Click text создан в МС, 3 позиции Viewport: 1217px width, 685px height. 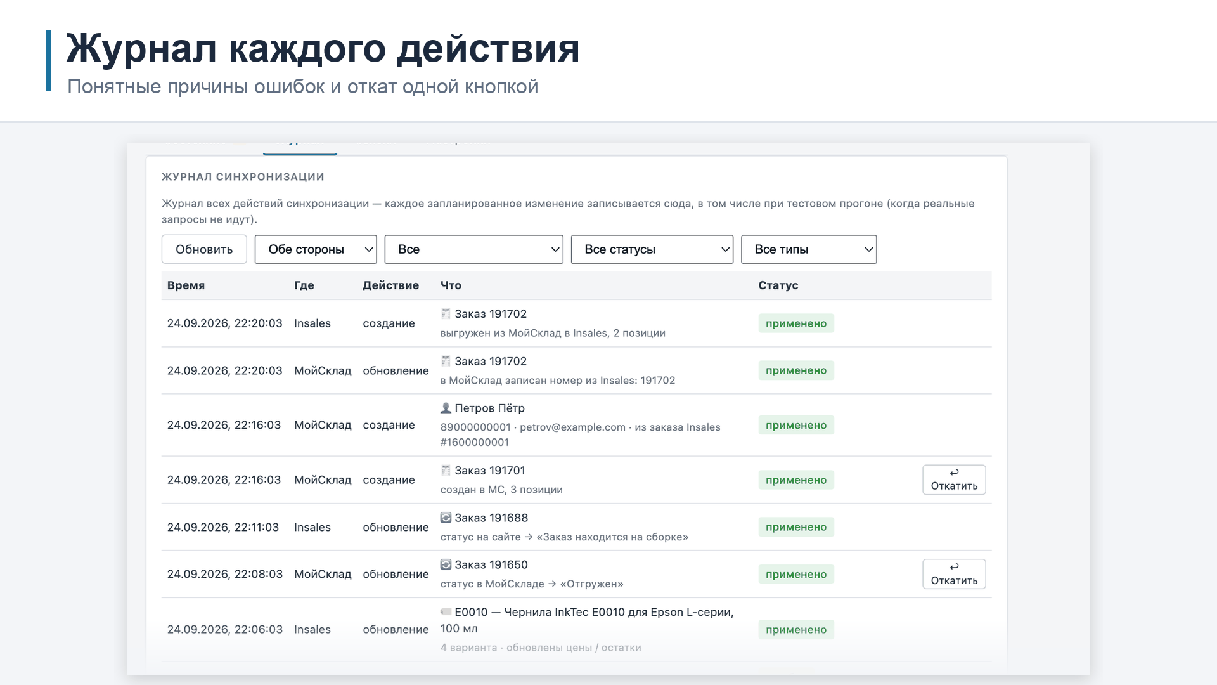click(x=501, y=490)
